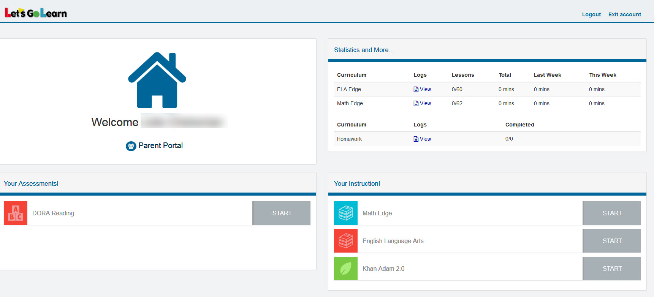Viewport: 654px width, 297px height.
Task: Click Math Edge Total 0 mins
Action: point(506,103)
